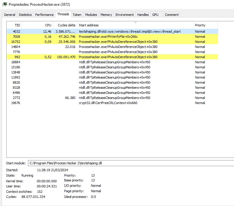Viewport: 234px width, 206px height.
Task: Select the Threads tab
Action: click(x=63, y=14)
